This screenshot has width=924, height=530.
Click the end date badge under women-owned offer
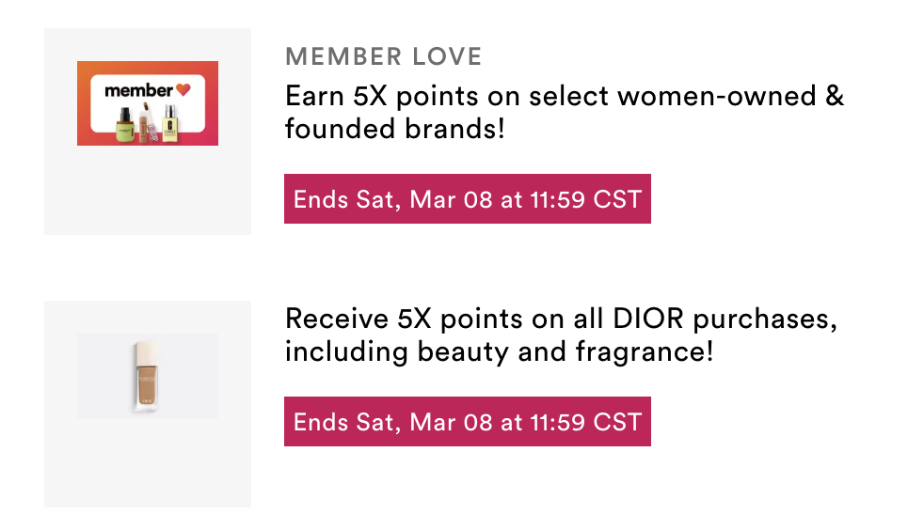(x=468, y=199)
